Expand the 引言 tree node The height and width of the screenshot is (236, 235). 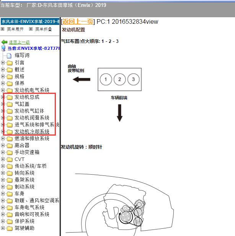3,62
